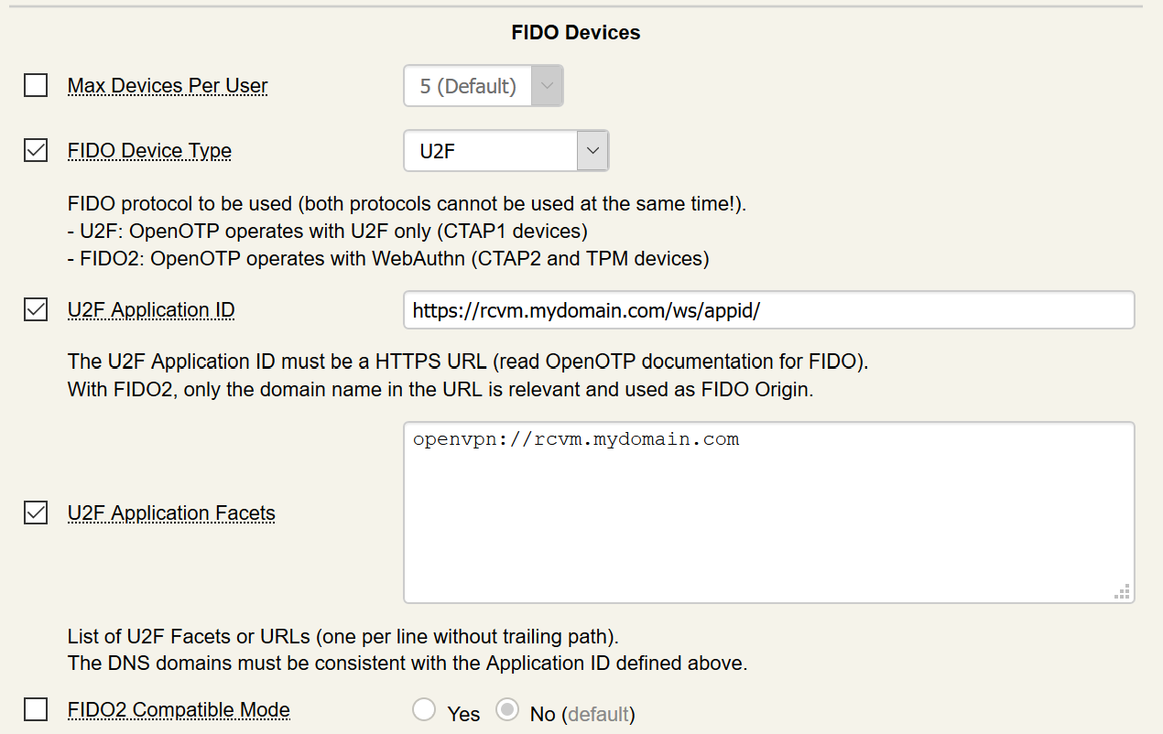
Task: Select Yes for FIDO2 Compatible Mode
Action: pyautogui.click(x=424, y=709)
